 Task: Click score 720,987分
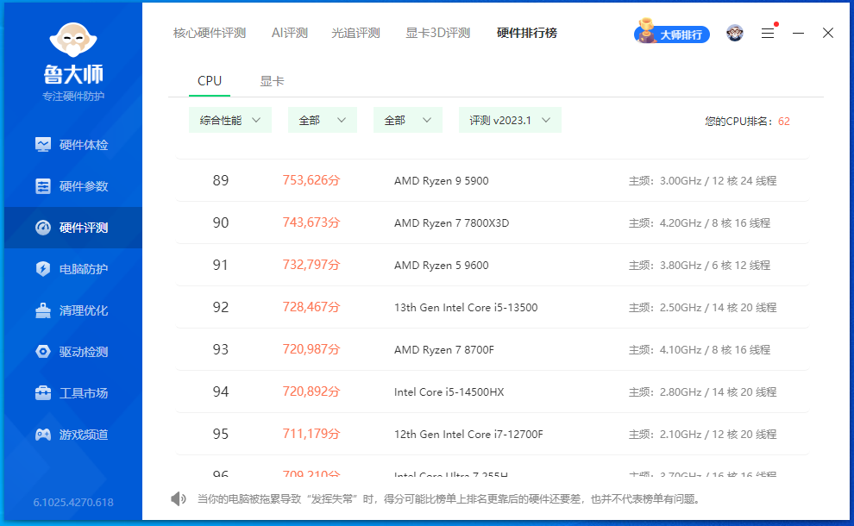pos(311,349)
